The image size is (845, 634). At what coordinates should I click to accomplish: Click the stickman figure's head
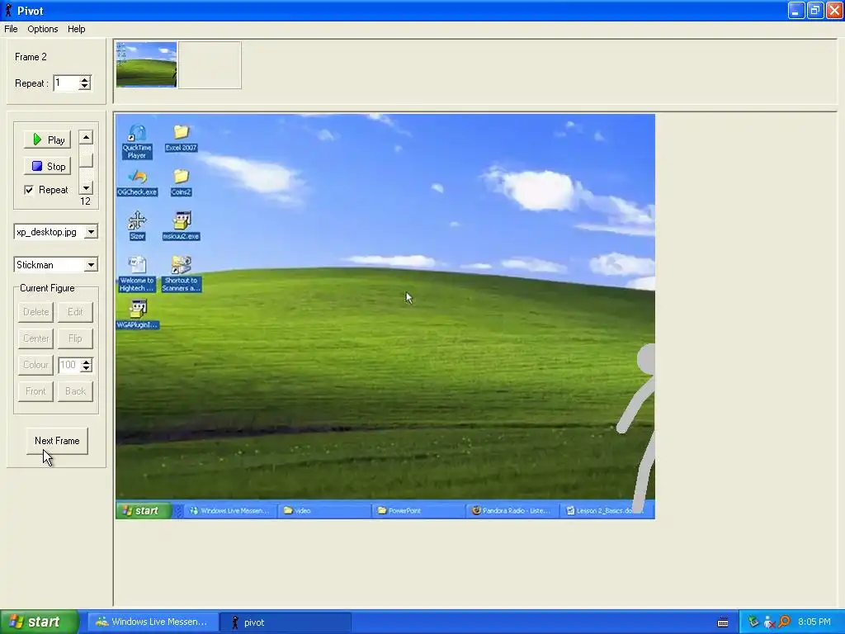click(x=646, y=358)
